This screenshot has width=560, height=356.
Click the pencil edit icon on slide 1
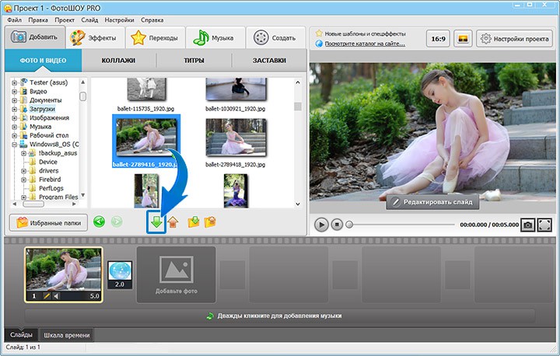[47, 296]
